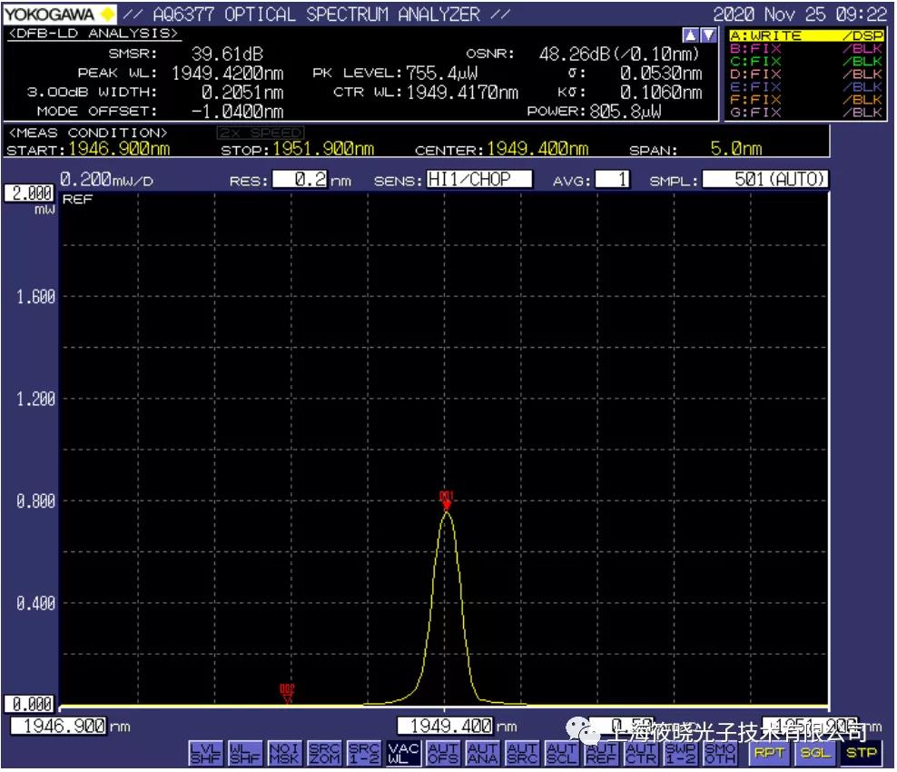Select trace B: FIX /BLK
Image resolution: width=897 pixels, height=772 pixels.
(x=806, y=48)
